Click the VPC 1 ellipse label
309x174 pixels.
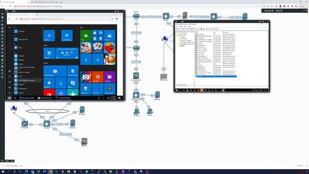pyautogui.click(x=47, y=111)
